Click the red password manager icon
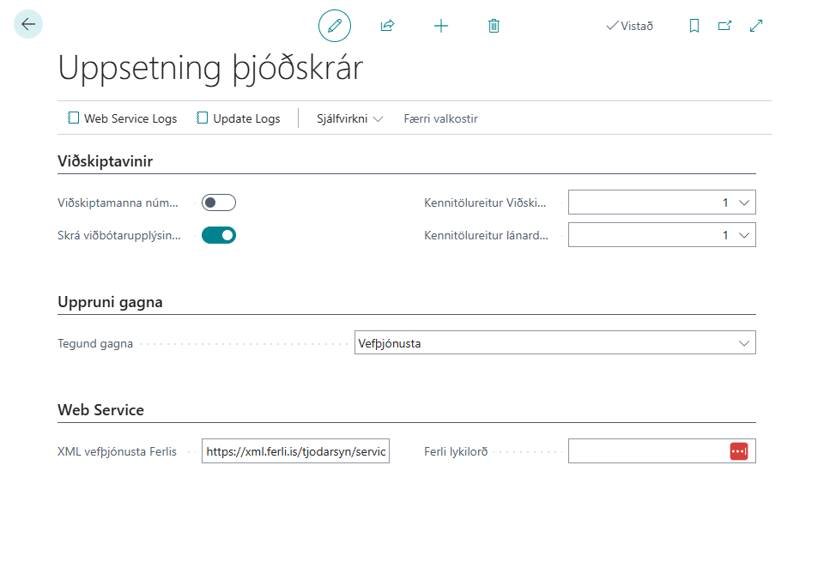The height and width of the screenshot is (568, 830). [739, 451]
